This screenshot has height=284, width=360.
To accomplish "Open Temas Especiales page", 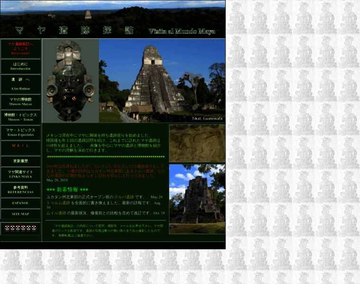I will tap(20, 133).
